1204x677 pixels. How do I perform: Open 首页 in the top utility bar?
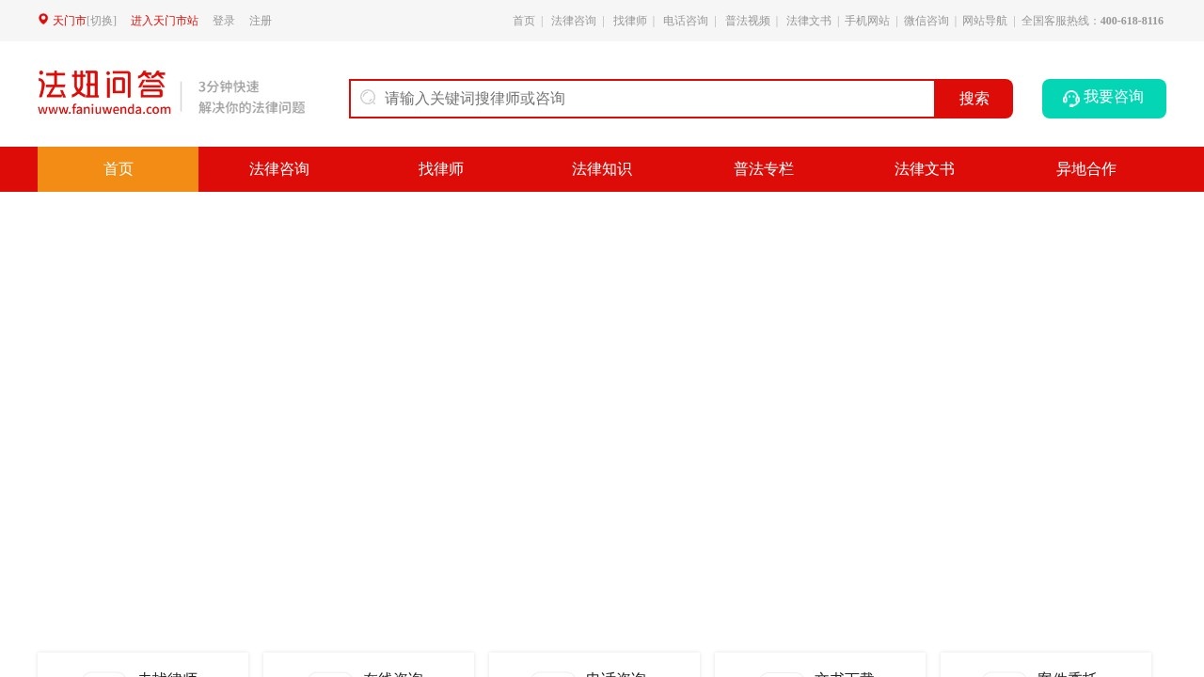pyautogui.click(x=524, y=21)
